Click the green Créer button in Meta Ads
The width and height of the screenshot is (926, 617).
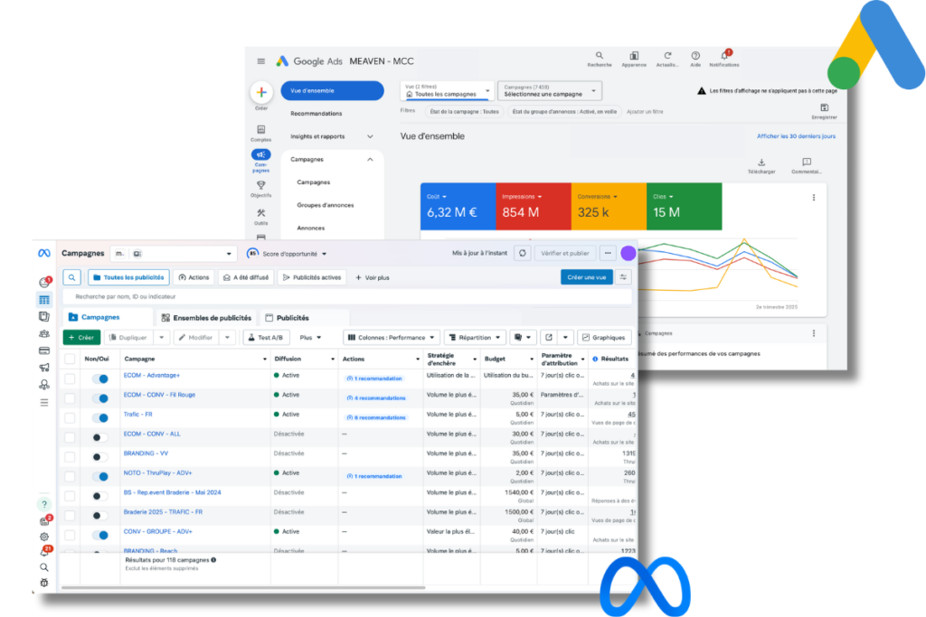(81, 338)
